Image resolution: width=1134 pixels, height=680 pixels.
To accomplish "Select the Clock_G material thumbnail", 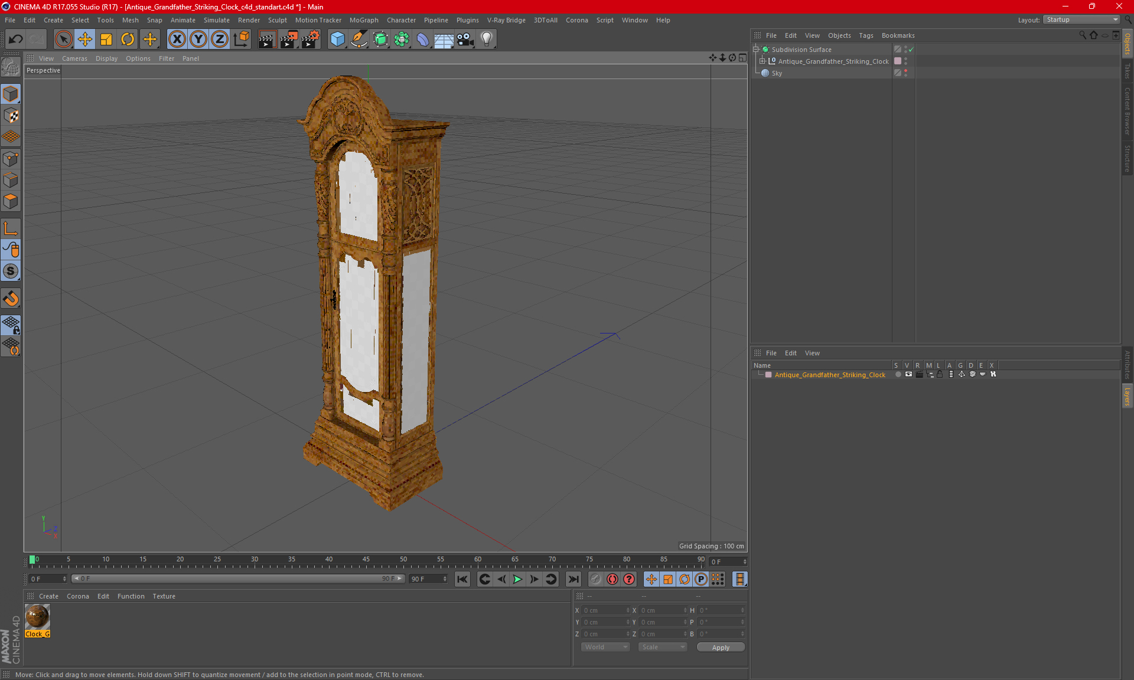I will [x=37, y=617].
